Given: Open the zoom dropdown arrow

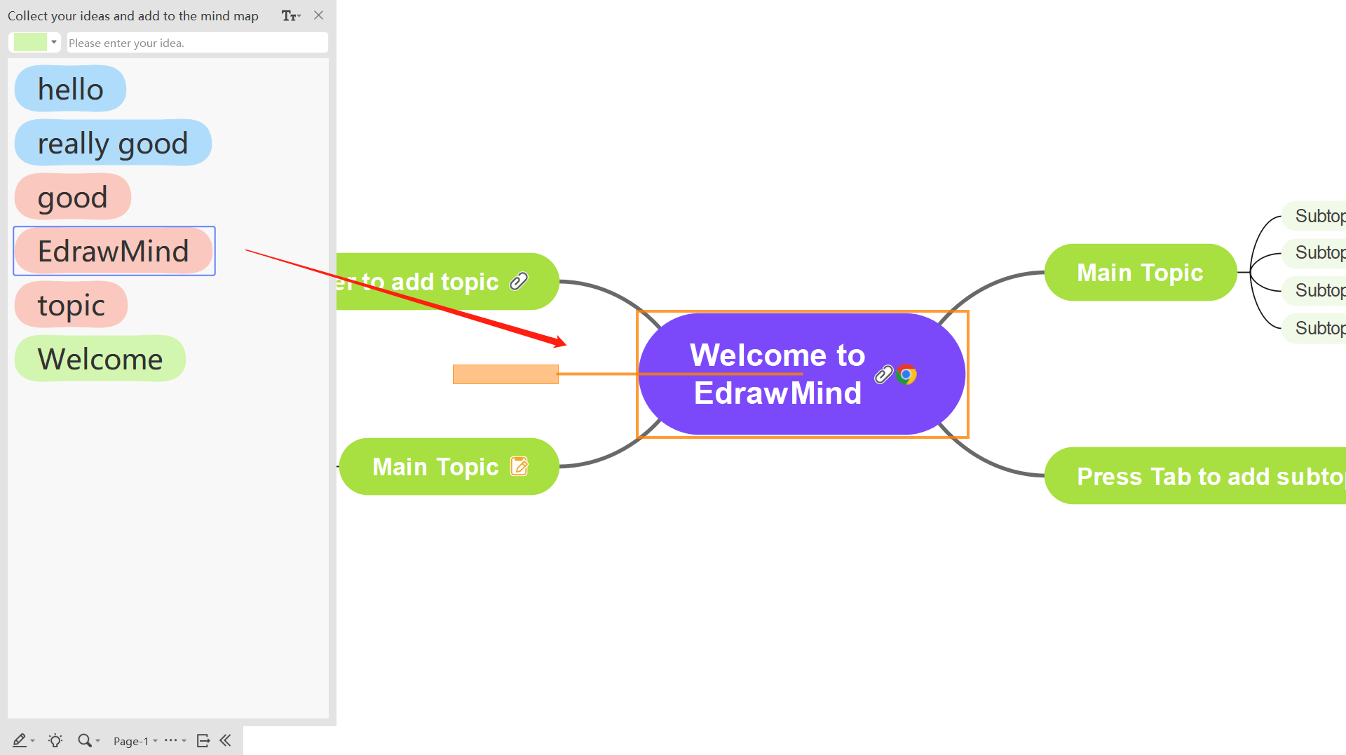Looking at the screenshot, I should [x=98, y=741].
